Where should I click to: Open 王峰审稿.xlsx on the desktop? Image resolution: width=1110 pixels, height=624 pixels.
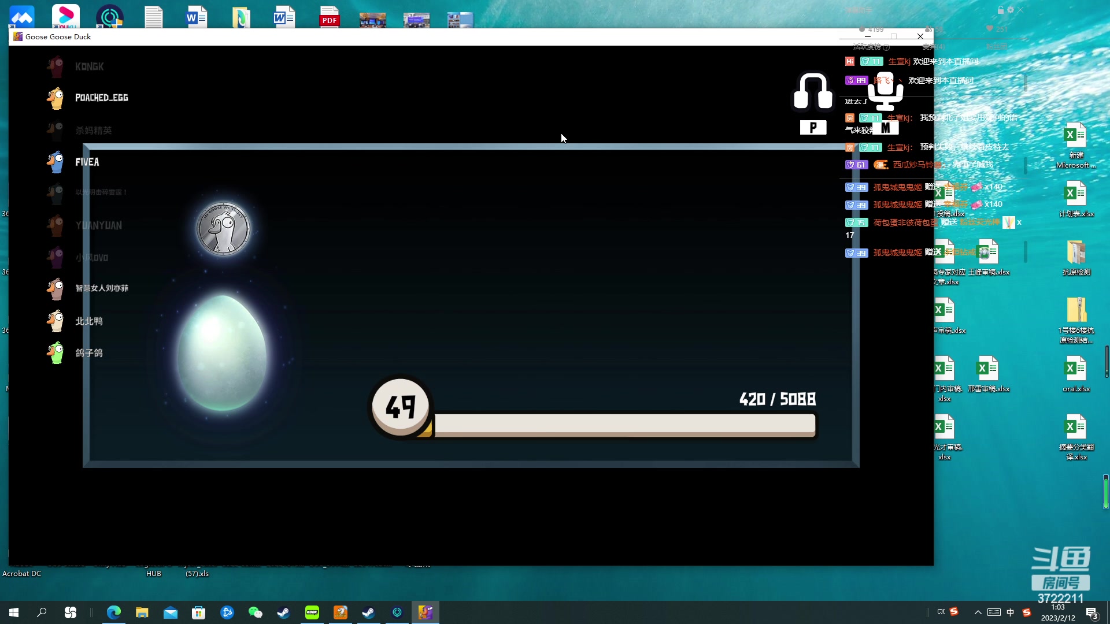point(989,258)
